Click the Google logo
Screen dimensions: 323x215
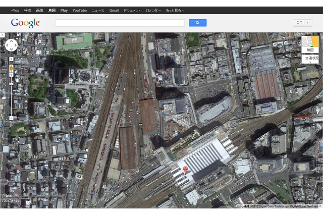25,23
